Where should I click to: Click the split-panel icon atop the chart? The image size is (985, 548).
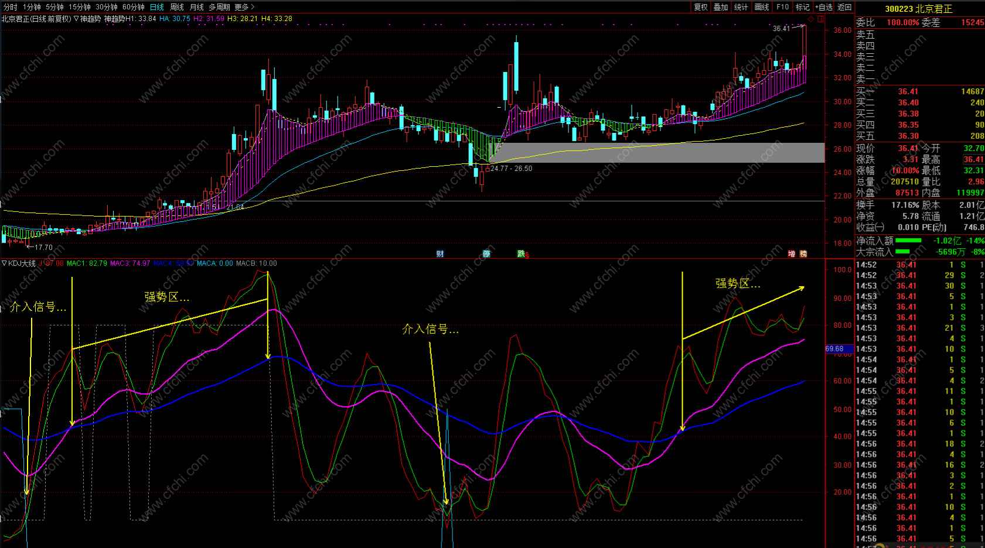pos(820,19)
